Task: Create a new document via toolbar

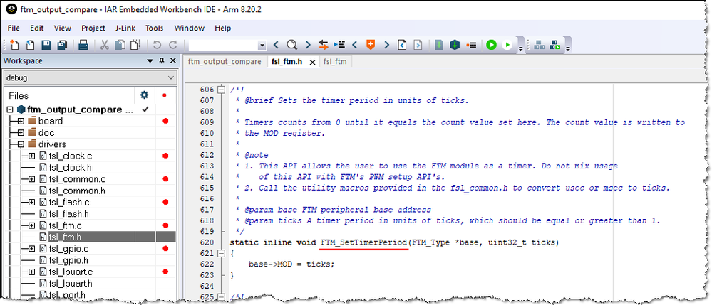Action: pyautogui.click(x=15, y=45)
